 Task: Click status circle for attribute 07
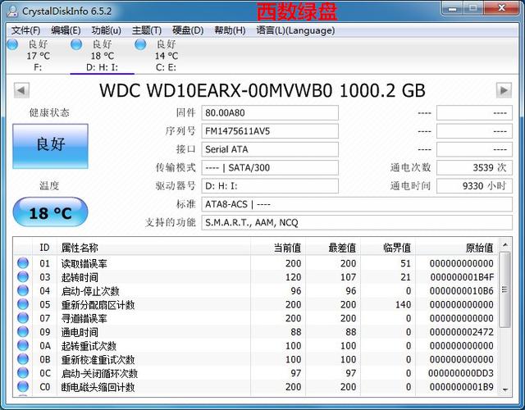coord(23,318)
